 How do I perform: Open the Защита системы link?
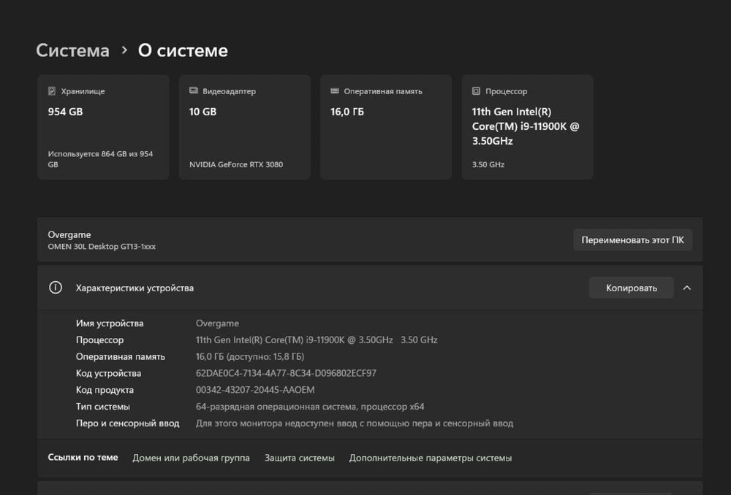[x=299, y=458]
